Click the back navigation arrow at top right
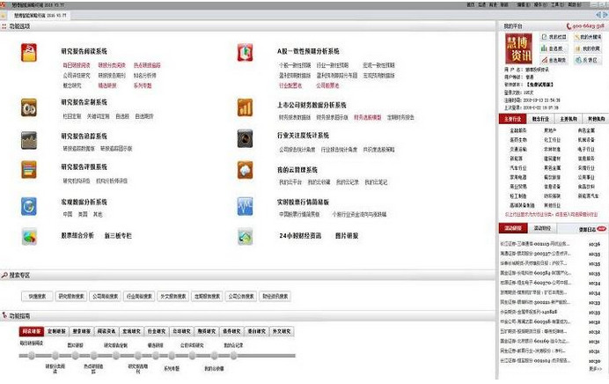The width and height of the screenshot is (609, 384). pos(598,15)
